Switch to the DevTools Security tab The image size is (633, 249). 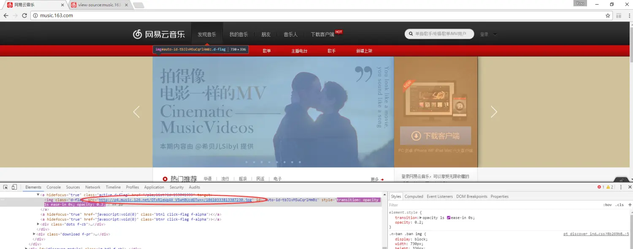pos(177,187)
